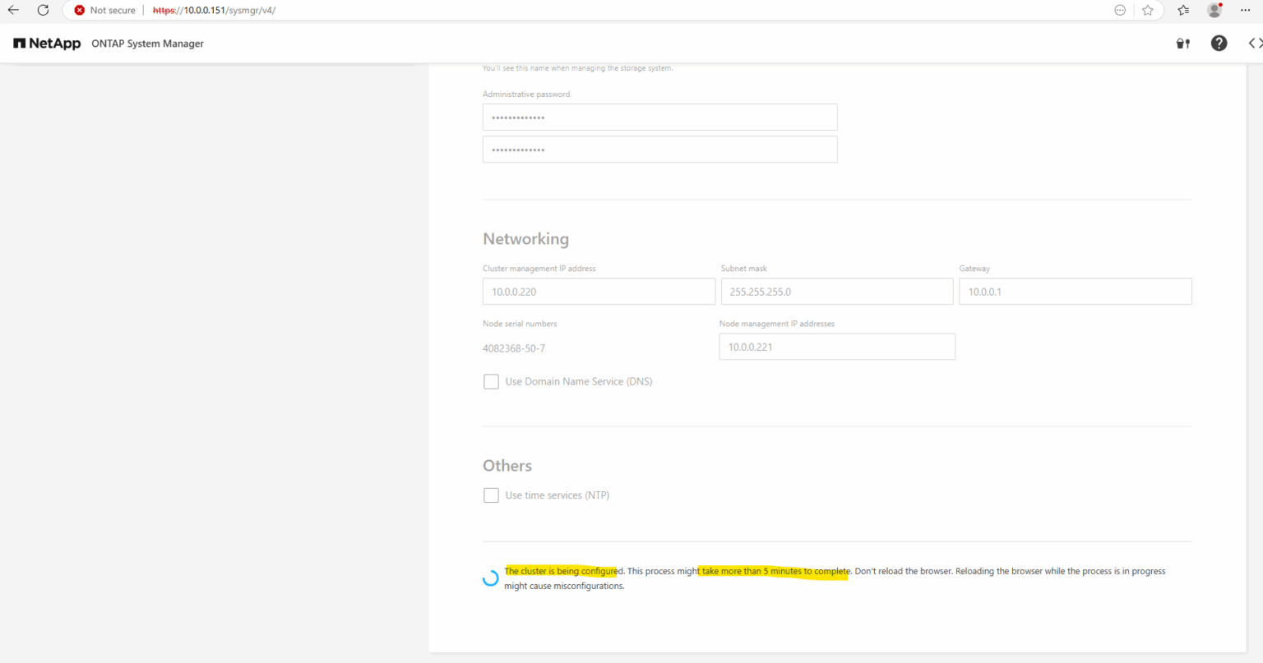Screen dimensions: 1263x663
Task: Select the Gateway input field
Action: [x=1075, y=291]
